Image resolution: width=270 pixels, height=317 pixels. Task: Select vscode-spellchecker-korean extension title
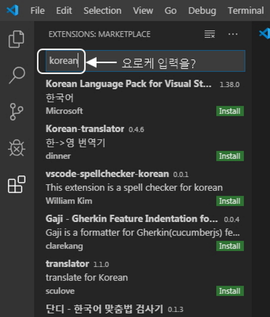[107, 174]
